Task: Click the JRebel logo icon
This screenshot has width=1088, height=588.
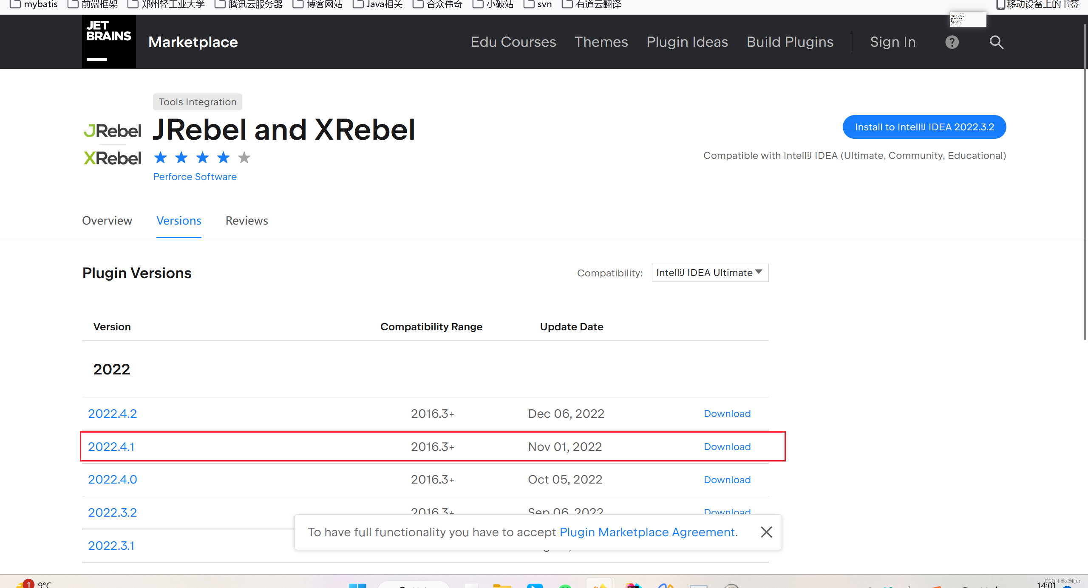Action: click(112, 131)
